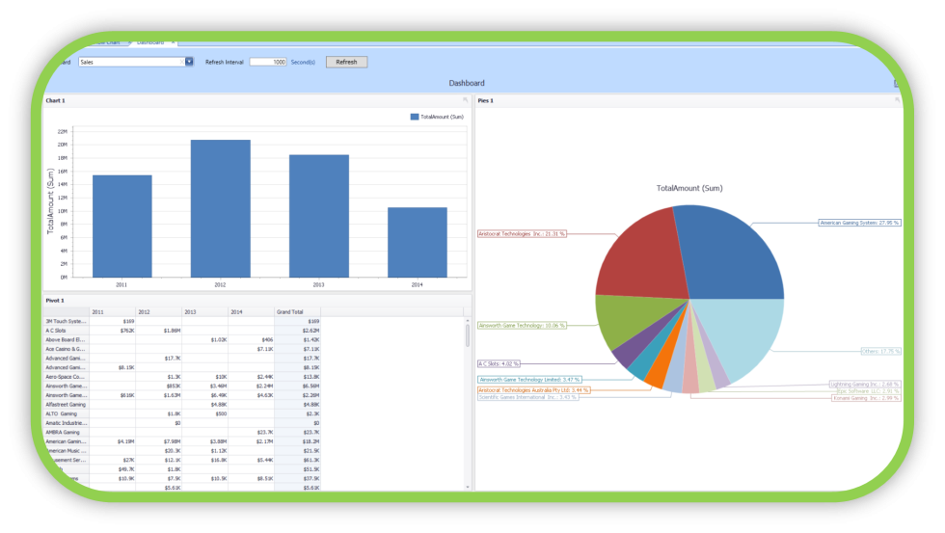The height and width of the screenshot is (533, 945).
Task: Click the 2011 pivot column header
Action: pos(111,311)
